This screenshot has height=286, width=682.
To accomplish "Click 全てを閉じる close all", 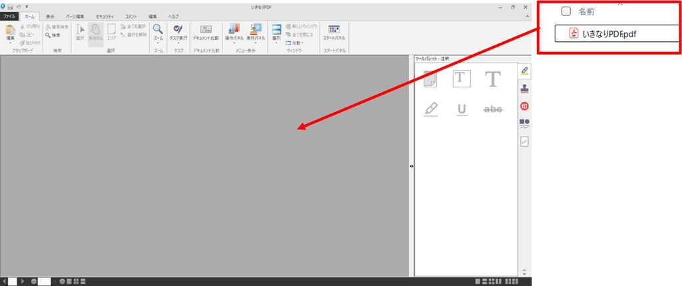I will tap(300, 35).
